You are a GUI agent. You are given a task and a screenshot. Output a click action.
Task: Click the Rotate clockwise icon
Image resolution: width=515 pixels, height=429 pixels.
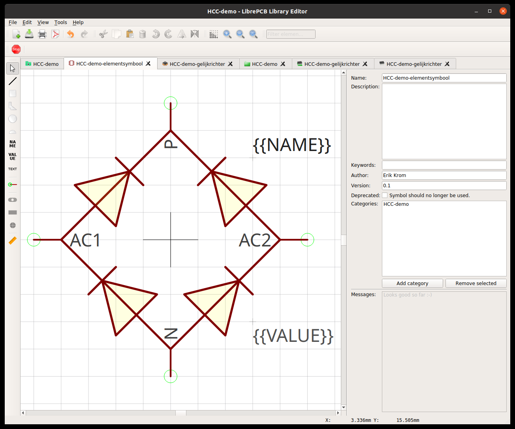click(x=169, y=34)
